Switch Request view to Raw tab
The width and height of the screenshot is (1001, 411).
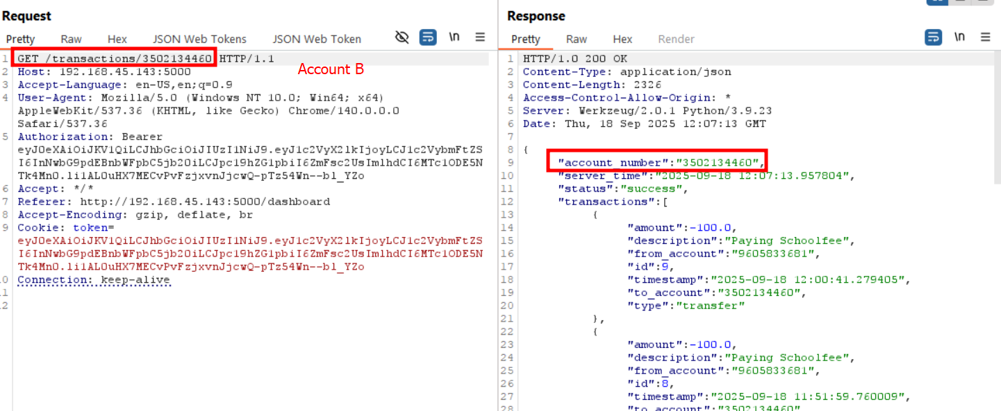(x=71, y=40)
